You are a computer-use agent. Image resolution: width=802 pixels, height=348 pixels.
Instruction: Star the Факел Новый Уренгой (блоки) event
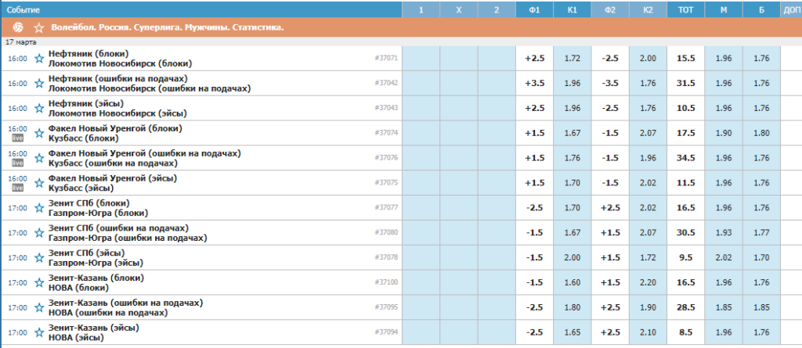coord(39,133)
